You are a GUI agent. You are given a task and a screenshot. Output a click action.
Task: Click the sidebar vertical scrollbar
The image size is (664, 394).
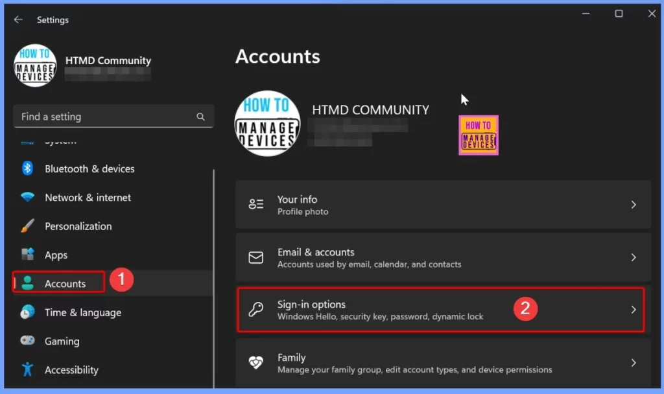[x=213, y=279]
